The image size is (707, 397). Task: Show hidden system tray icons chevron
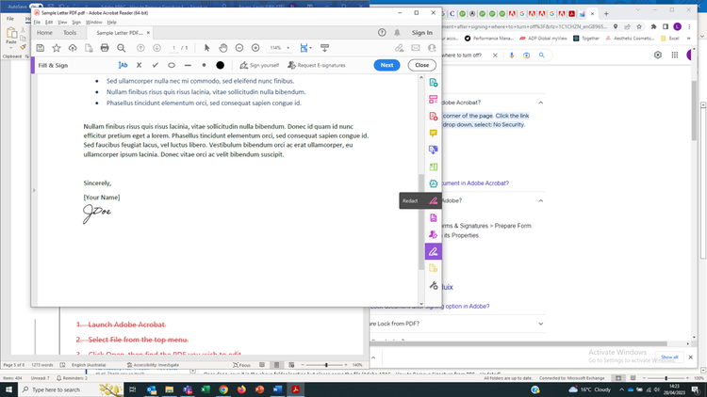[x=621, y=389]
